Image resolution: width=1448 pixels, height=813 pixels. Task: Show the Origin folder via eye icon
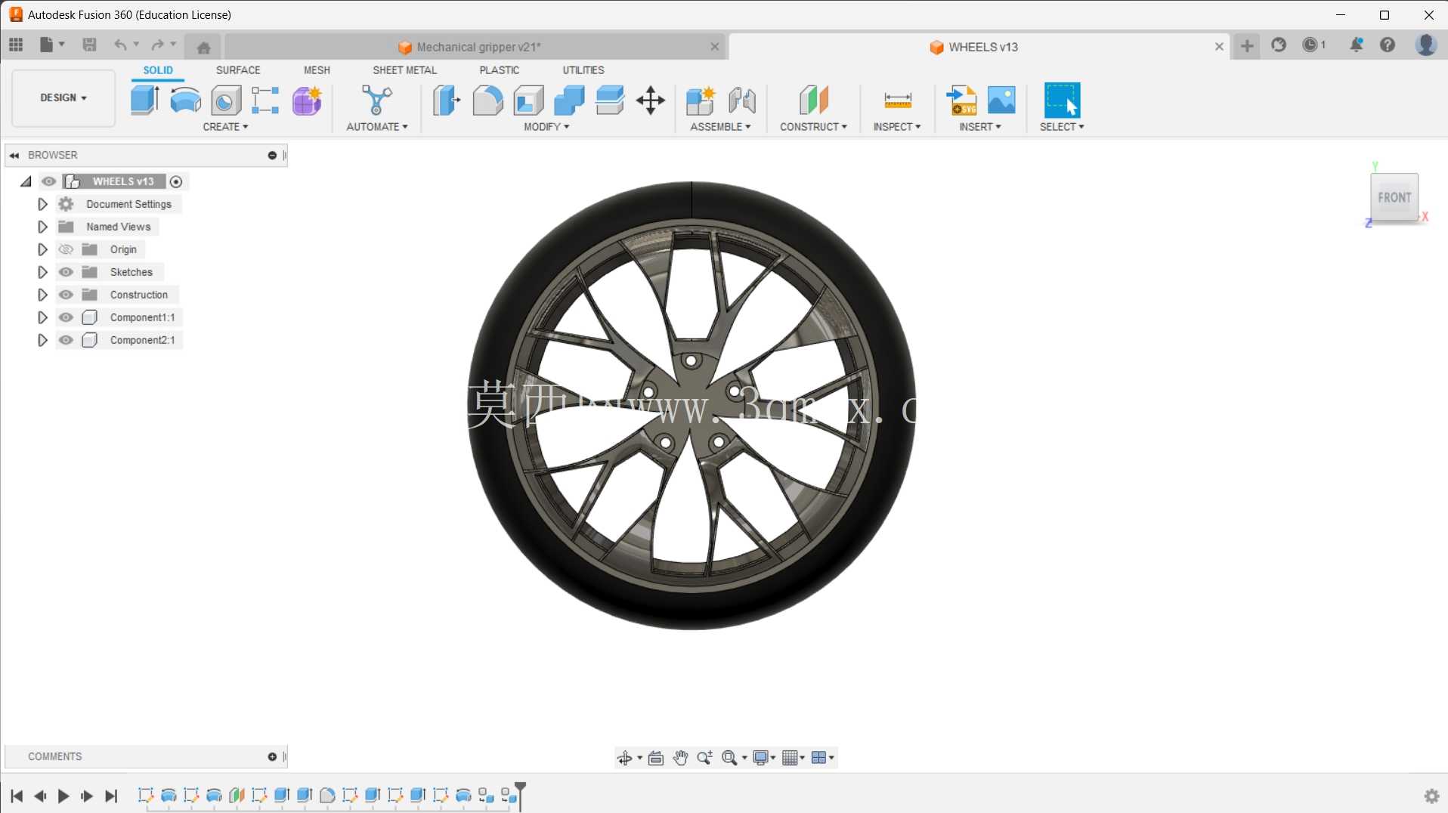[x=67, y=249]
